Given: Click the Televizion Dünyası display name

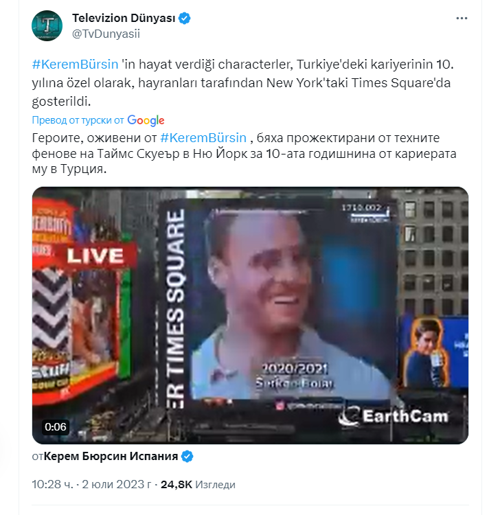Looking at the screenshot, I should pyautogui.click(x=124, y=18).
